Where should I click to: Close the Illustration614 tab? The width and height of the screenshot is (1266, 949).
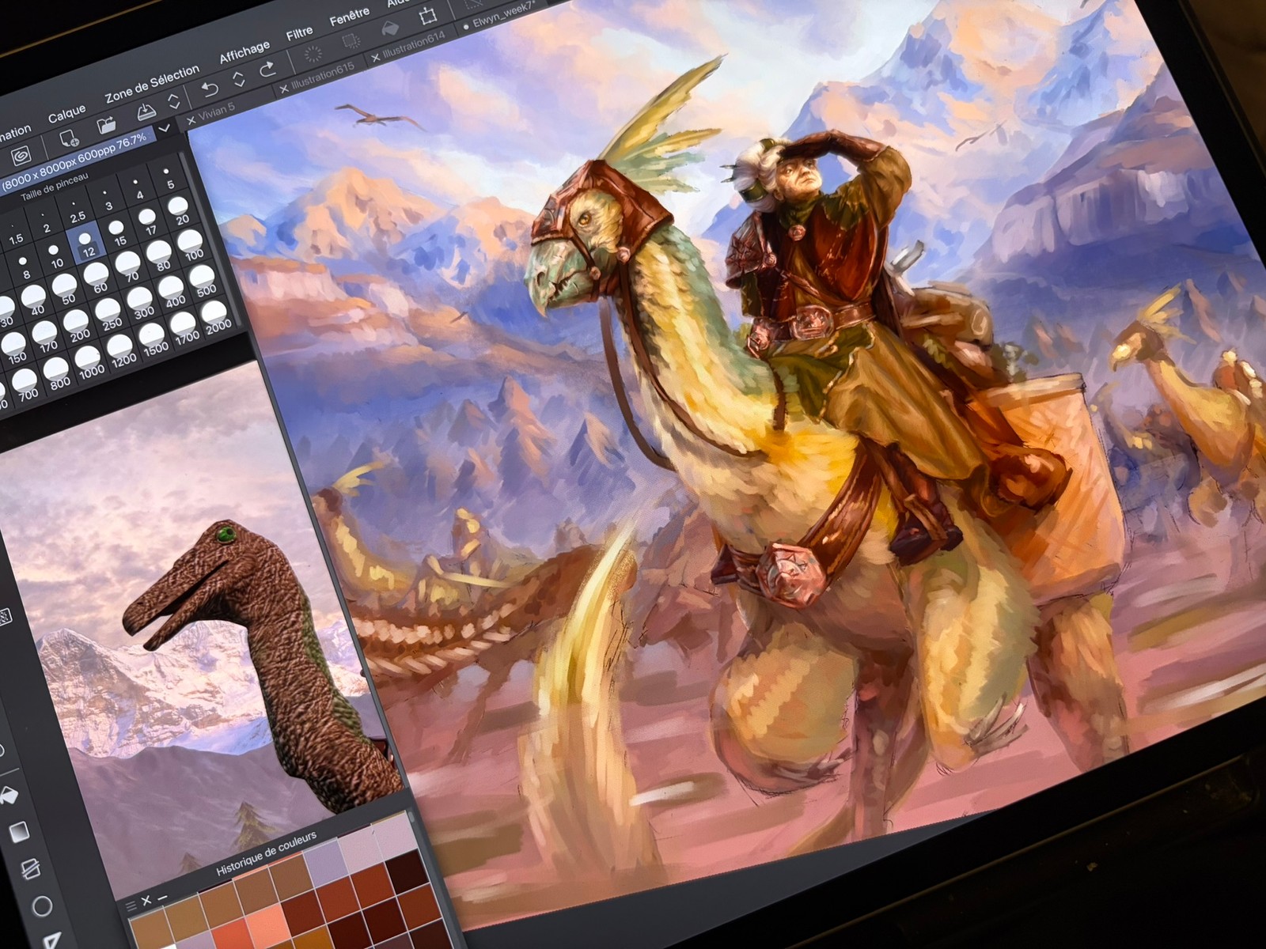375,59
